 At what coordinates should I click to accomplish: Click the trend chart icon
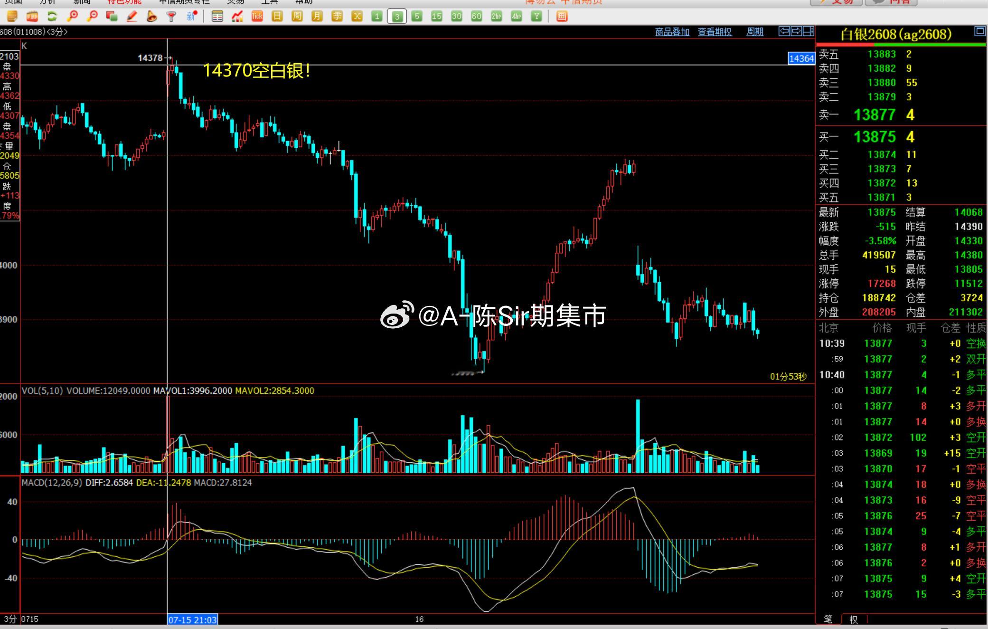coord(237,17)
